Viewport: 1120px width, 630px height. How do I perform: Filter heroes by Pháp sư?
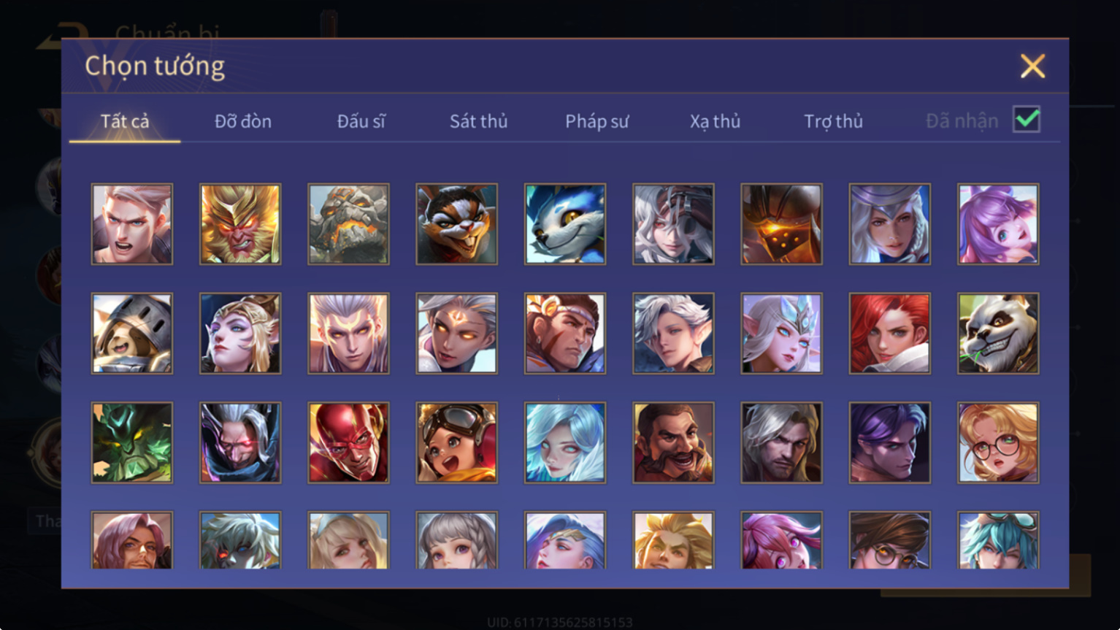597,121
